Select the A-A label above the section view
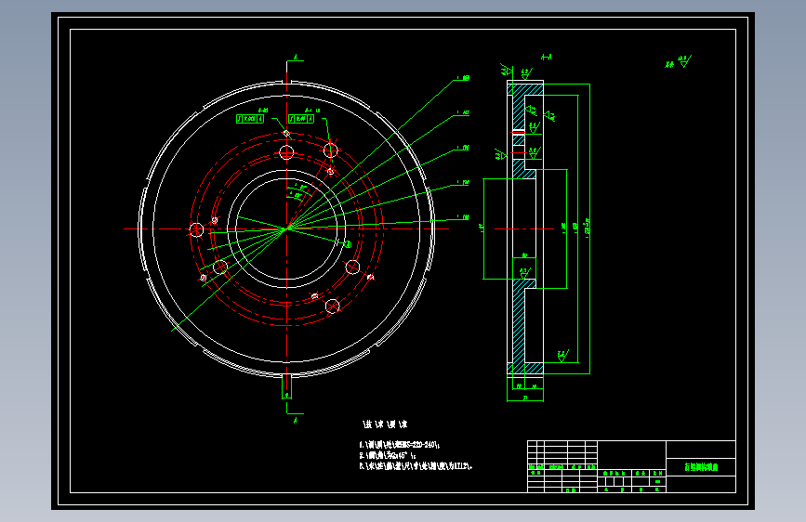 point(547,57)
